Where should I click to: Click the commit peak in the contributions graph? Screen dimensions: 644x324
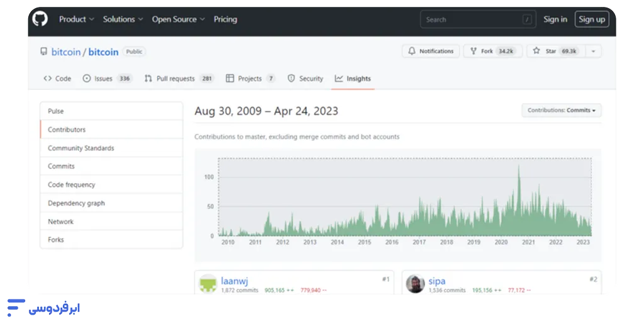coord(519,166)
